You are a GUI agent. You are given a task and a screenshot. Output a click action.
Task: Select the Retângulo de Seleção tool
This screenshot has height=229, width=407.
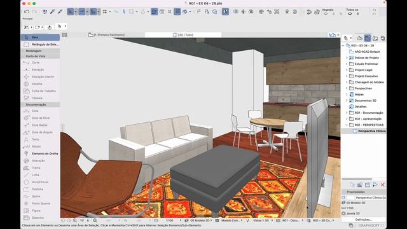40,45
